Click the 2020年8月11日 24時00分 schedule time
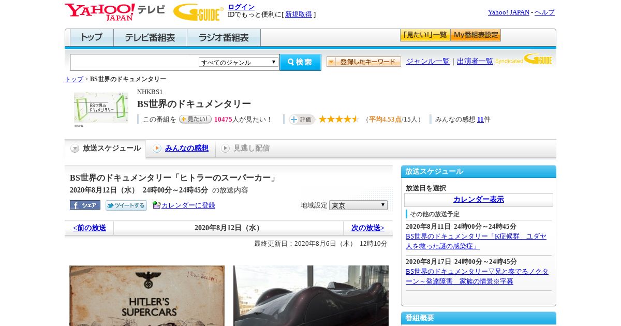The width and height of the screenshot is (621, 326). pyautogui.click(x=461, y=227)
